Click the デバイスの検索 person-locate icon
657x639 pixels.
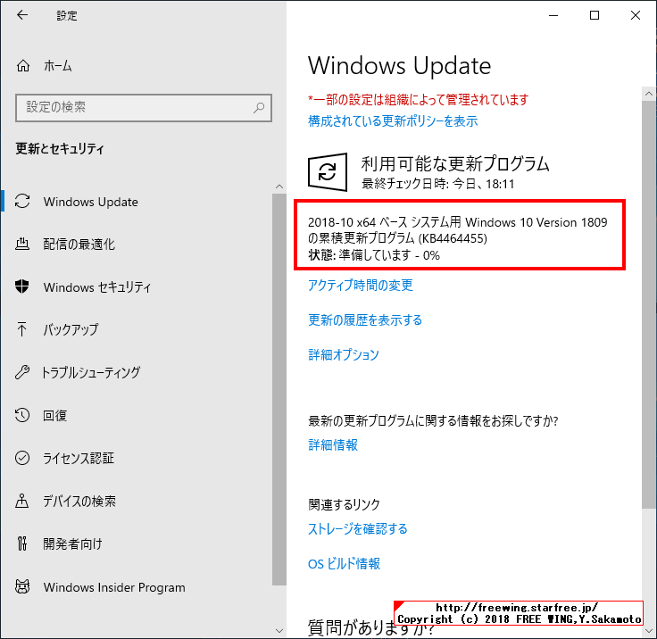click(22, 501)
